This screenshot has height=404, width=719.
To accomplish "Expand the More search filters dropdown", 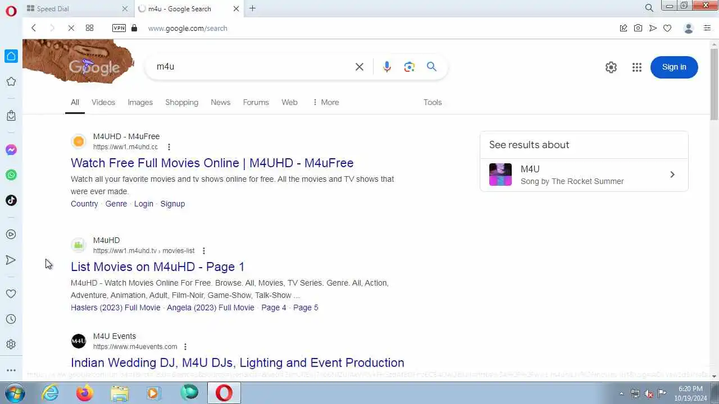I will 326,102.
